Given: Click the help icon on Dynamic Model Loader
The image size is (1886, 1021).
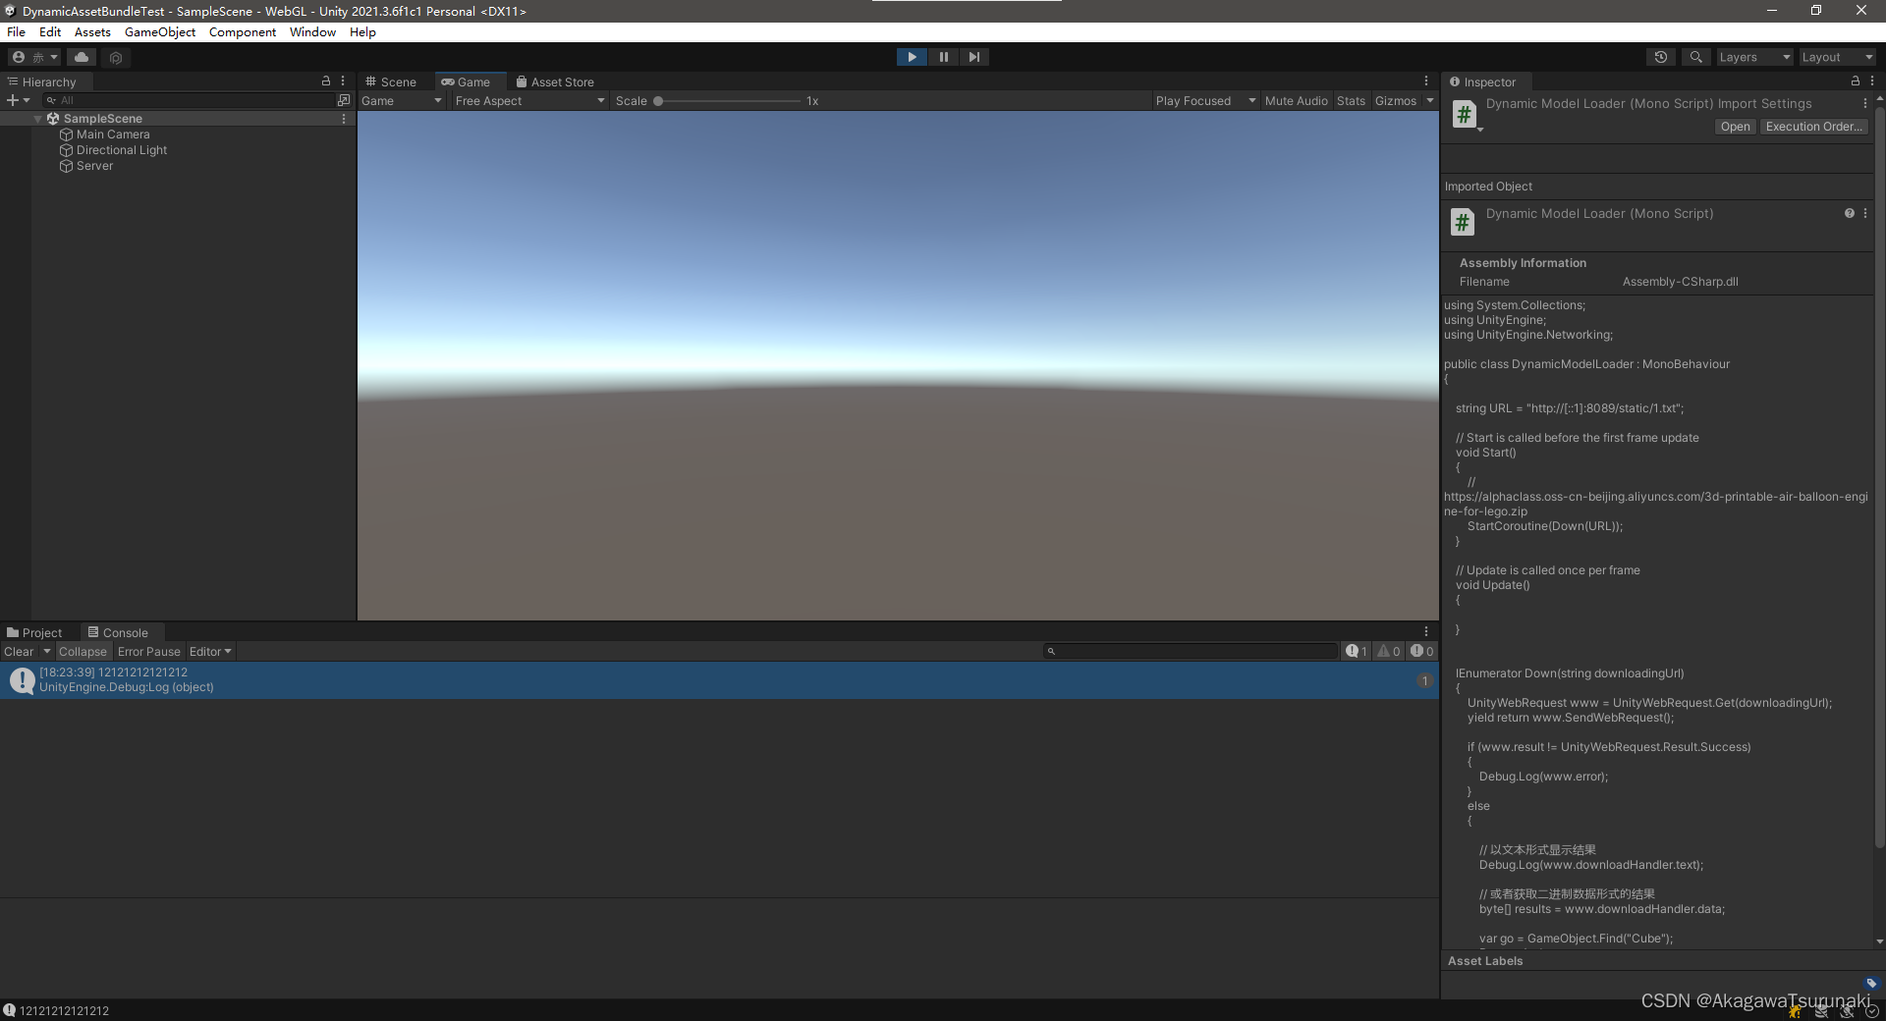Looking at the screenshot, I should tap(1849, 213).
